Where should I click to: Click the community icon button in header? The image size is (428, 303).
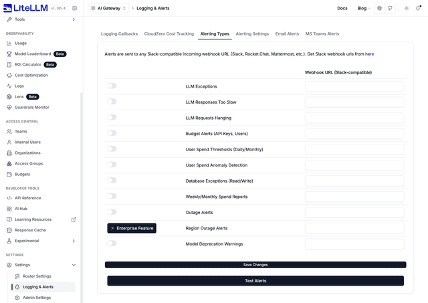379,8
